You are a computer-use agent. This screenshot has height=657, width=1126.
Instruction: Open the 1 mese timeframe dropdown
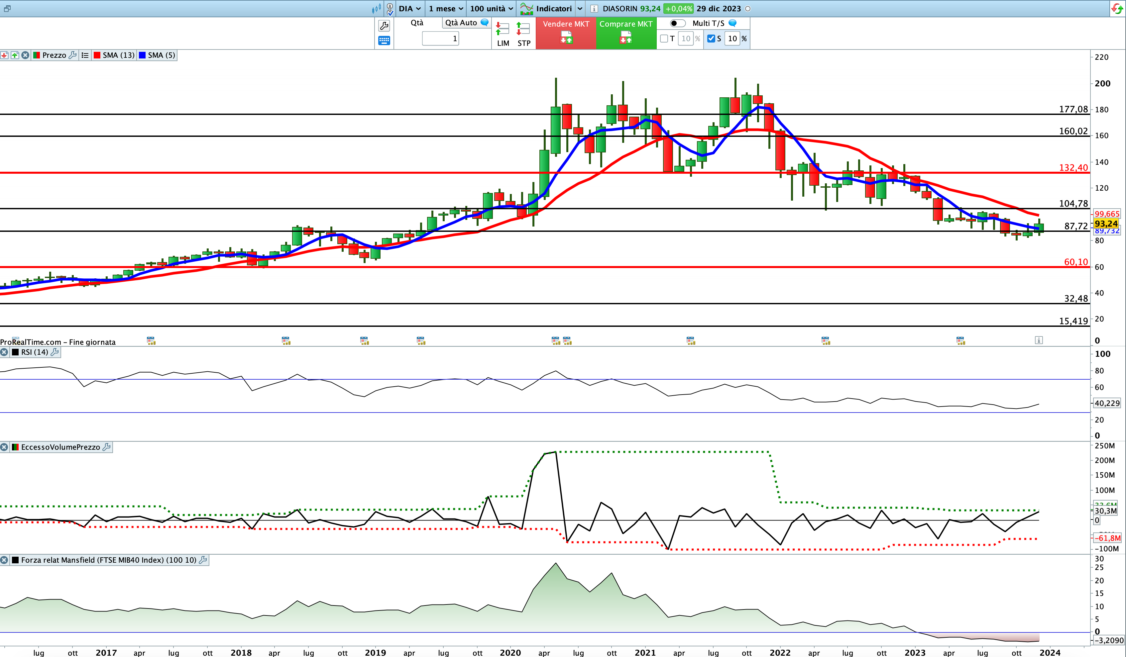tap(445, 9)
